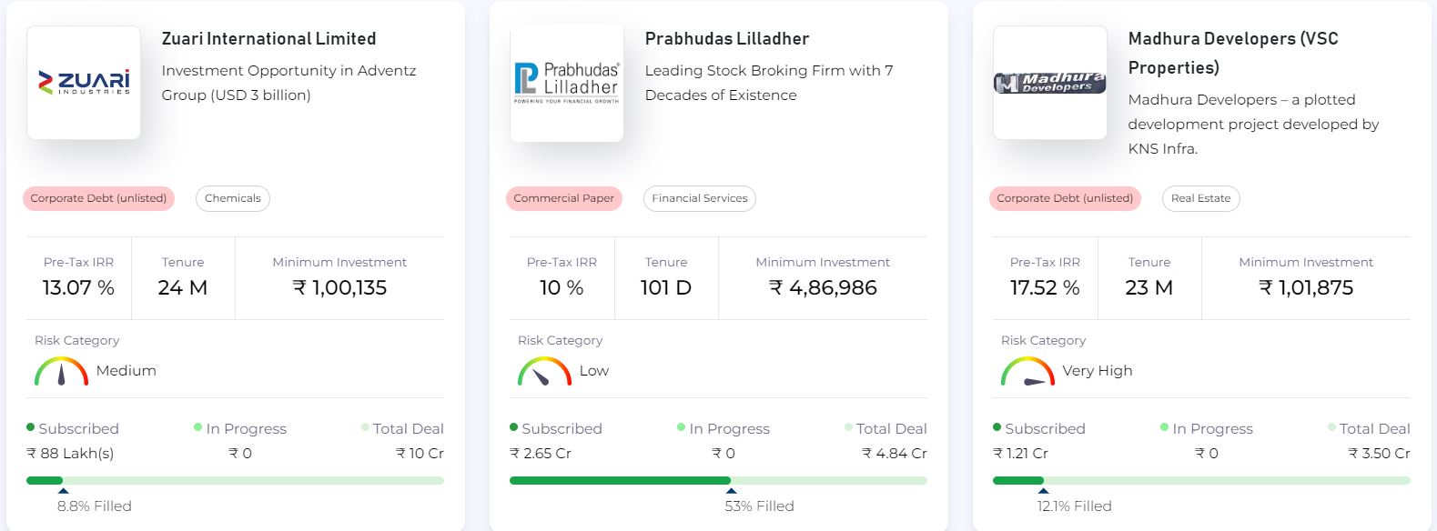Image resolution: width=1437 pixels, height=531 pixels.
Task: Open the Prabhudas Lilladher deal title
Action: coord(727,39)
